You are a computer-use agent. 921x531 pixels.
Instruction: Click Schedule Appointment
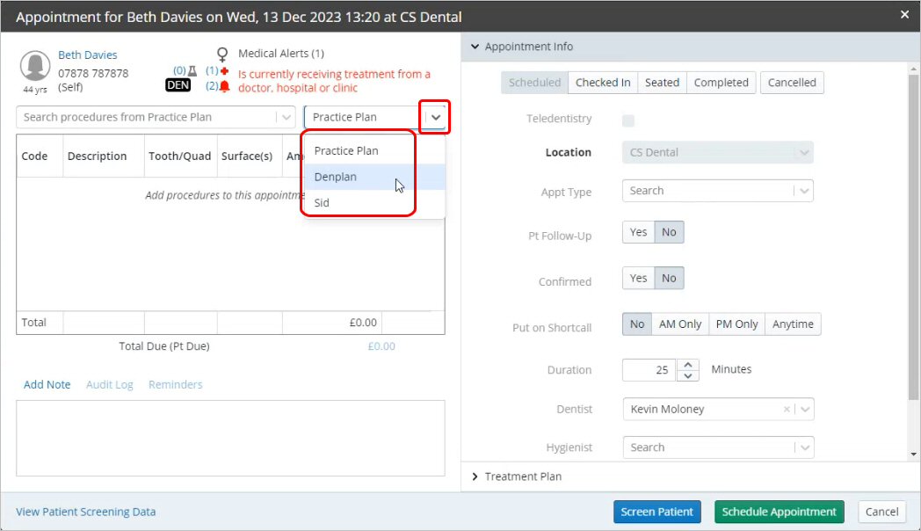[779, 512]
